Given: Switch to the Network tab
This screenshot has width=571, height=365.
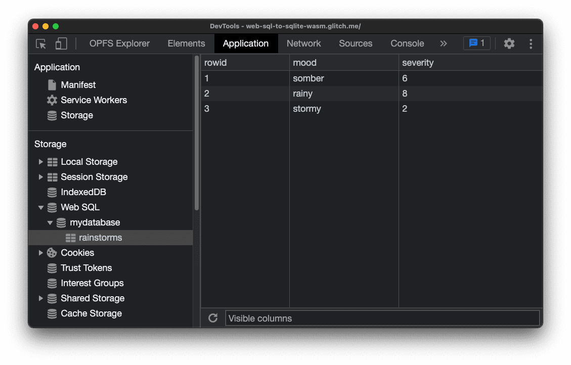Looking at the screenshot, I should tap(303, 43).
